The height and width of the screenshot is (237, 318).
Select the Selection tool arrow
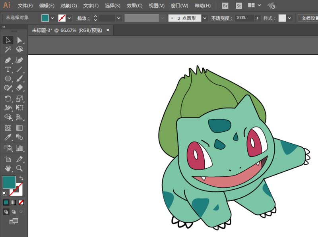click(8, 40)
